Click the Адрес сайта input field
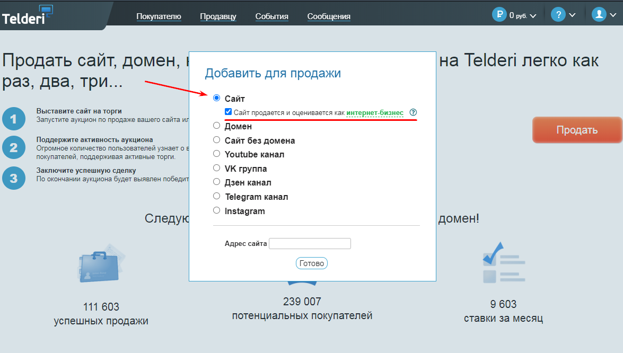This screenshot has height=353, width=623. [310, 243]
